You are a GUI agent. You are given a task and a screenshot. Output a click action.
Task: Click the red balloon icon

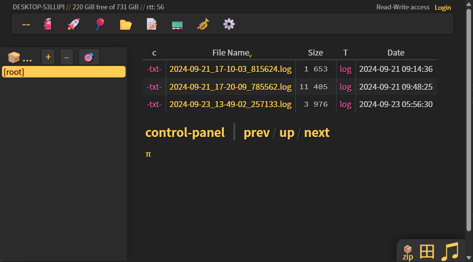pyautogui.click(x=100, y=24)
